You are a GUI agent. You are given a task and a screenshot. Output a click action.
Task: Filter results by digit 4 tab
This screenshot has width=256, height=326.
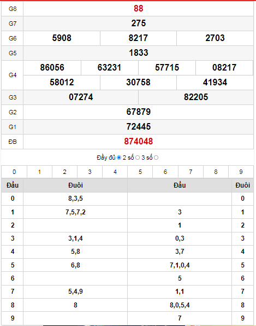point(115,172)
